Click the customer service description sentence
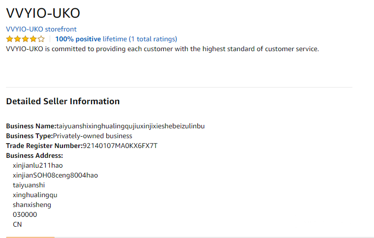374x238 pixels. tap(162, 49)
